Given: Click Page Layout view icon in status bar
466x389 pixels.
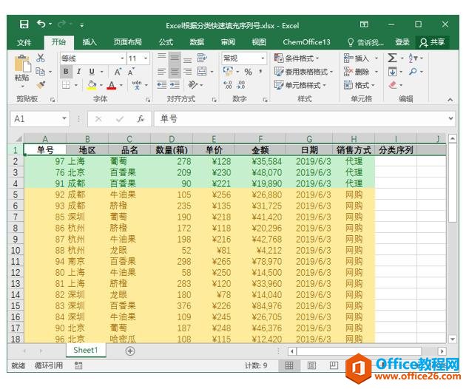Looking at the screenshot, I should point(311,365).
